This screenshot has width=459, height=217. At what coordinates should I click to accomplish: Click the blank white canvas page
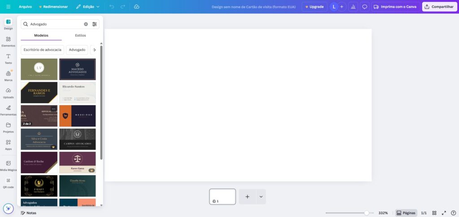pos(238,105)
